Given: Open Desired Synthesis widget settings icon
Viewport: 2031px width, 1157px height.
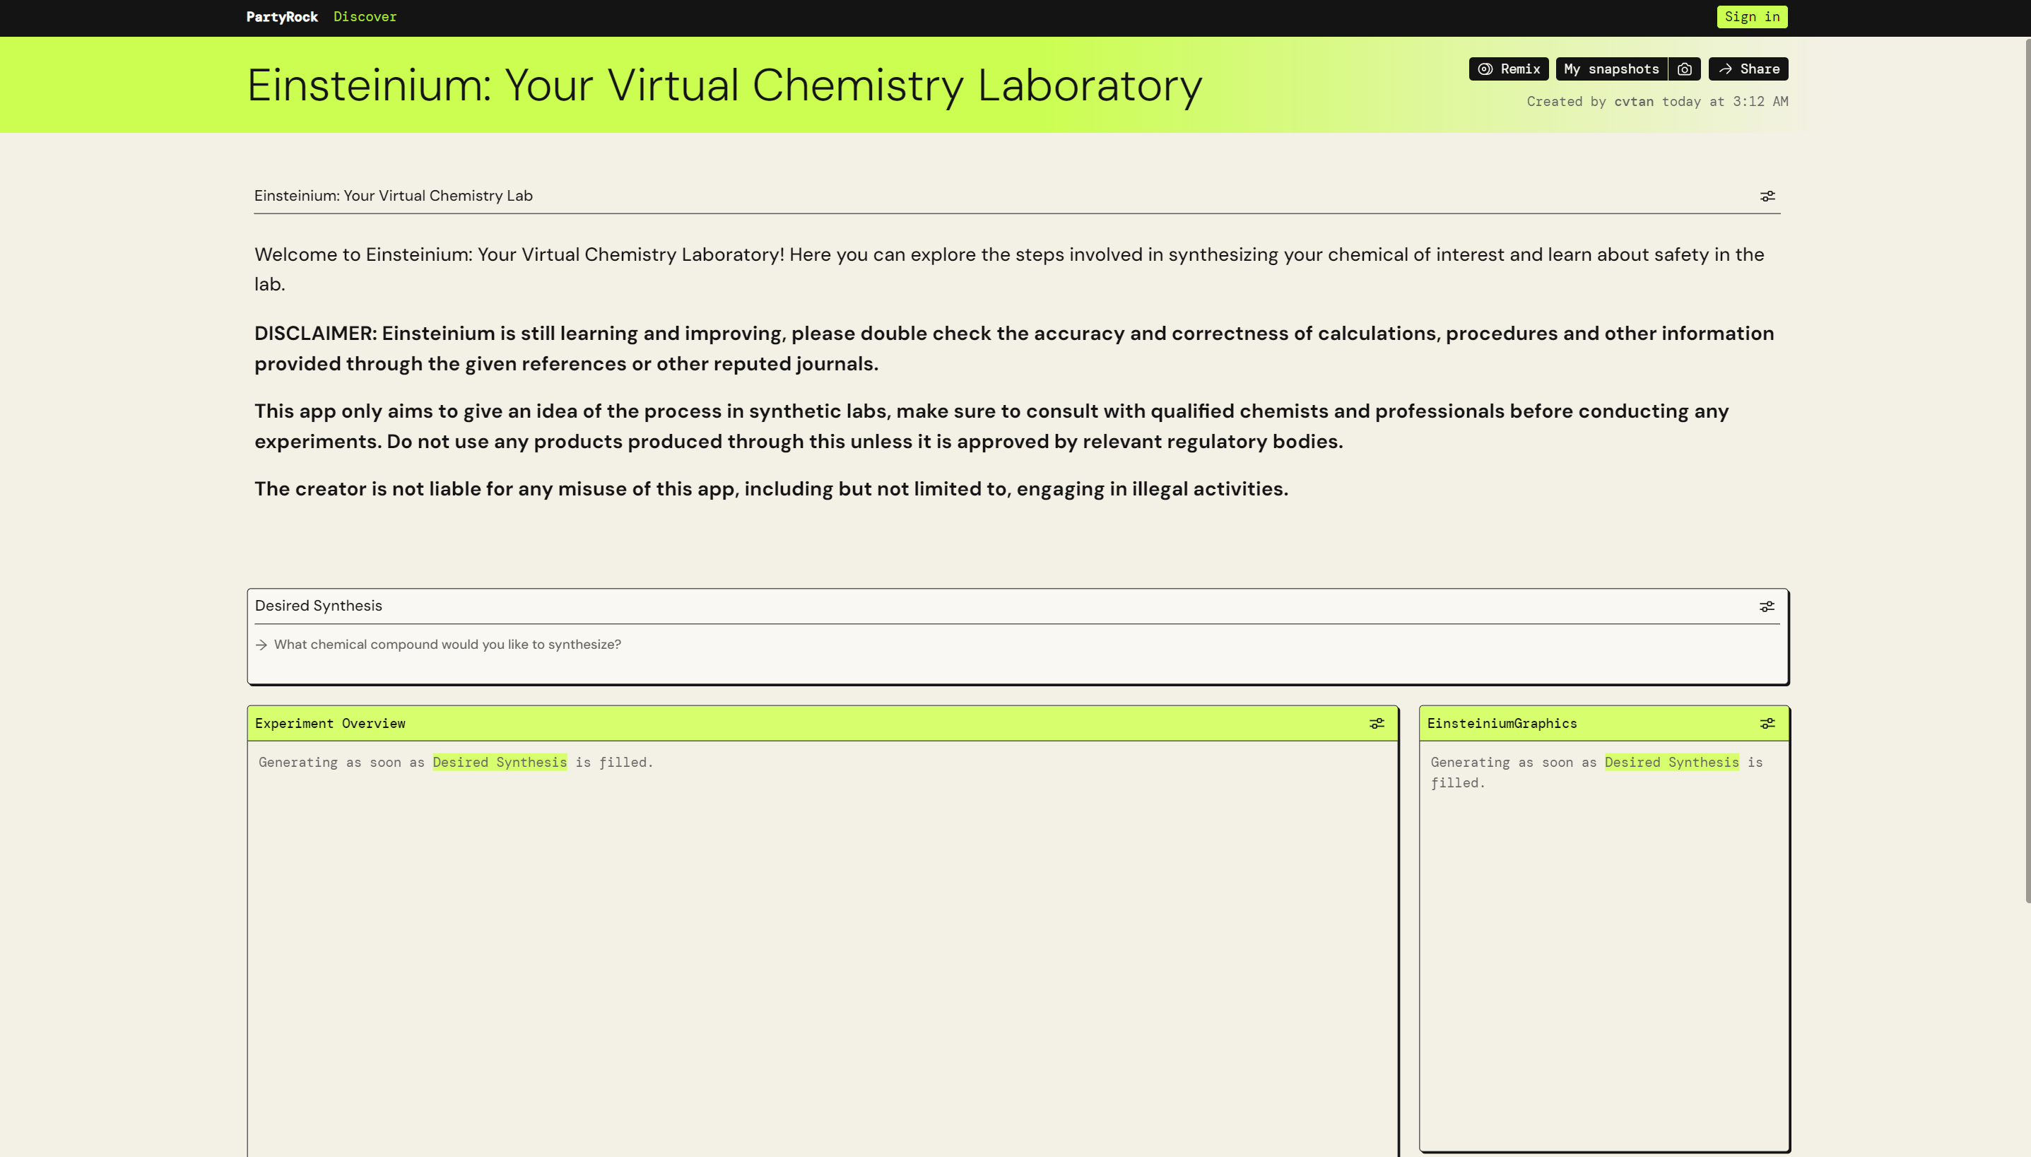Looking at the screenshot, I should (1766, 606).
